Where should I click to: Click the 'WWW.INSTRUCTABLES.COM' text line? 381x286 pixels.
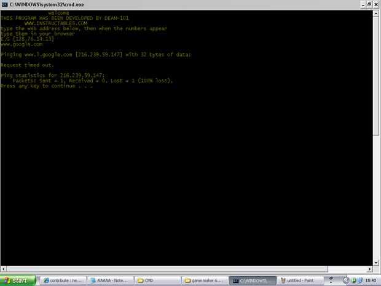[56, 23]
